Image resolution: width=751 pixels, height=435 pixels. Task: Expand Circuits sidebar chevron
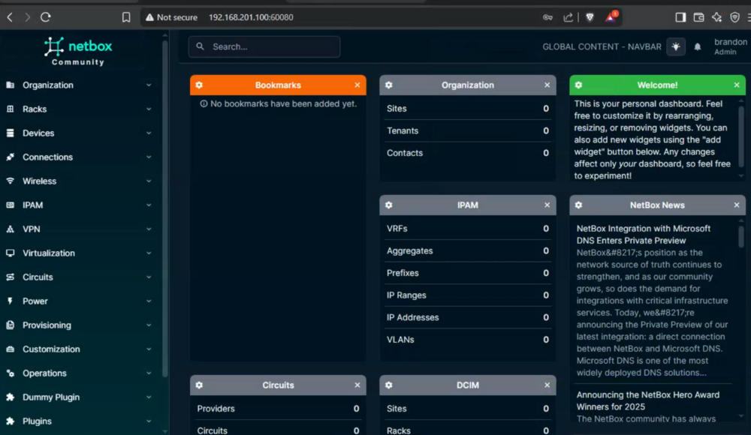[x=149, y=277]
